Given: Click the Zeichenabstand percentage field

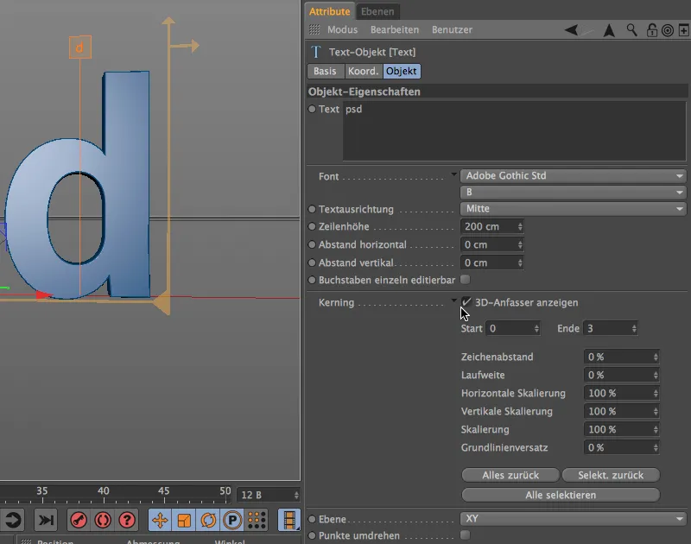Looking at the screenshot, I should point(621,357).
